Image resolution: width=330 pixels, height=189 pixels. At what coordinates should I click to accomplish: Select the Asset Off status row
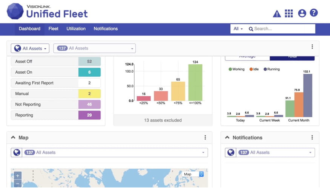(x=56, y=61)
